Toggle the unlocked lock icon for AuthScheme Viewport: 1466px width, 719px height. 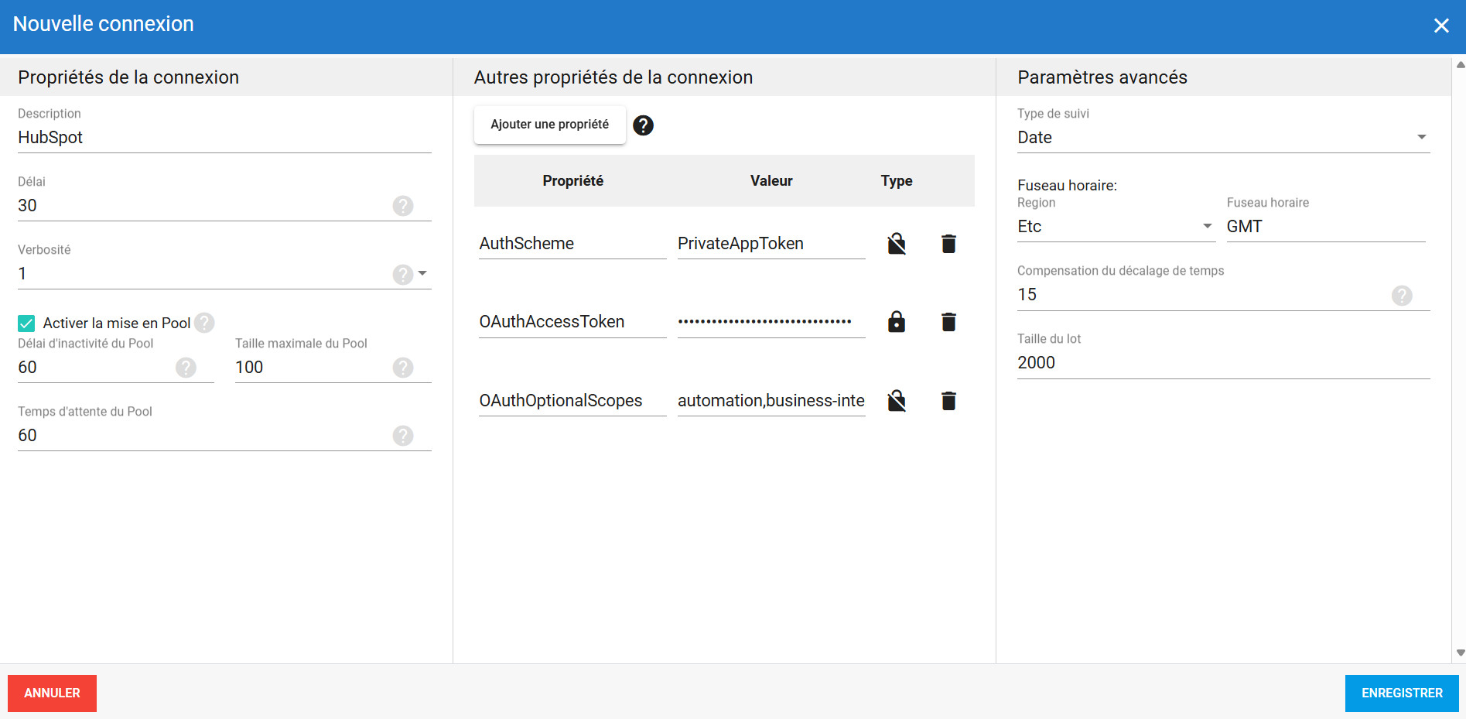pyautogui.click(x=897, y=244)
